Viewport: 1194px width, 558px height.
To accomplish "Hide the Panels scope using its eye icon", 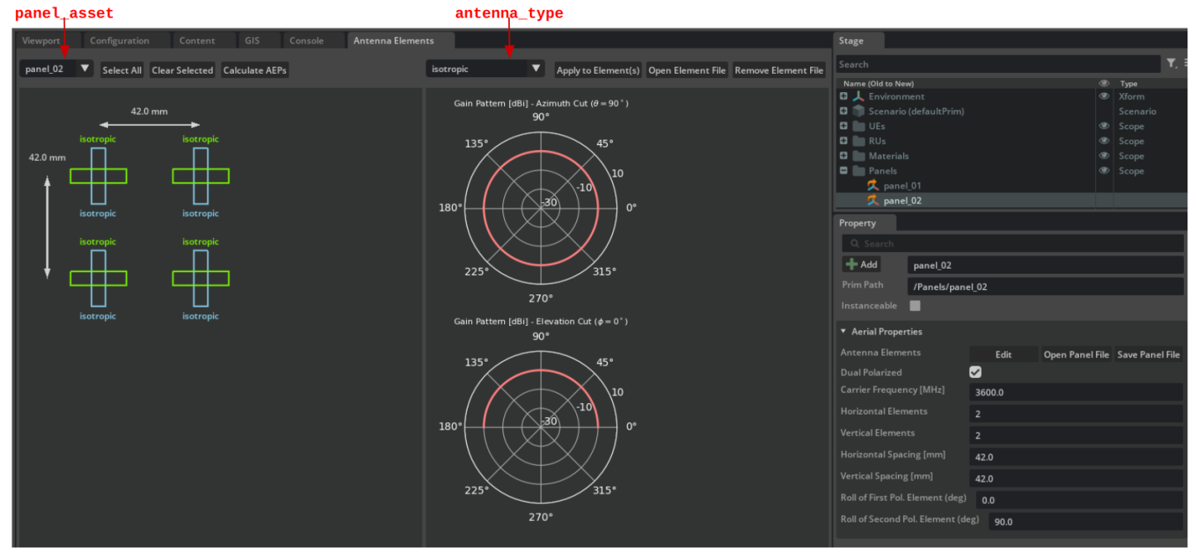I will click(1103, 171).
